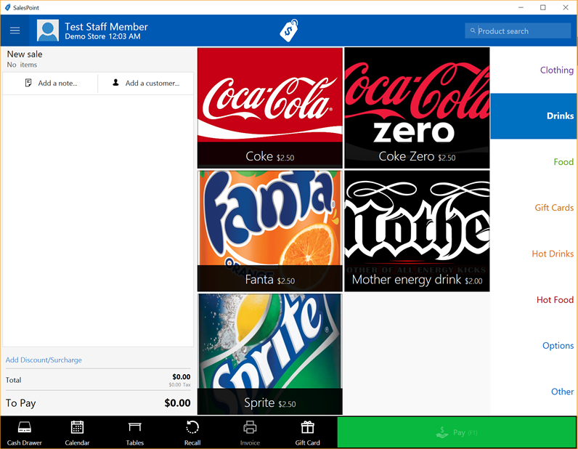578x449 pixels.
Task: Click Add Discount/Surcharge link
Action: [x=44, y=360]
